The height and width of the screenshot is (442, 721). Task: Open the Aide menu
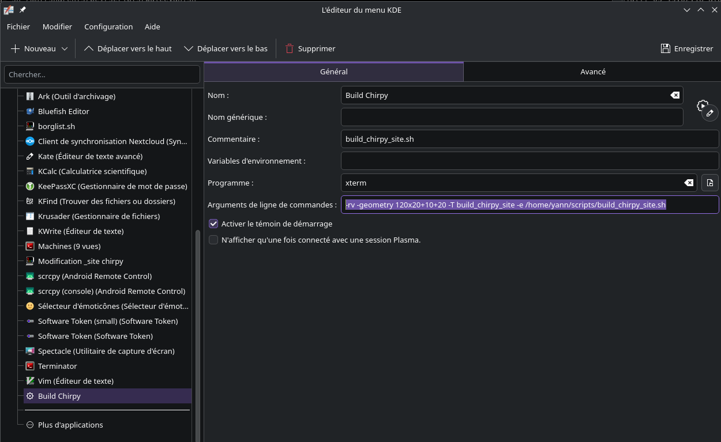click(152, 27)
